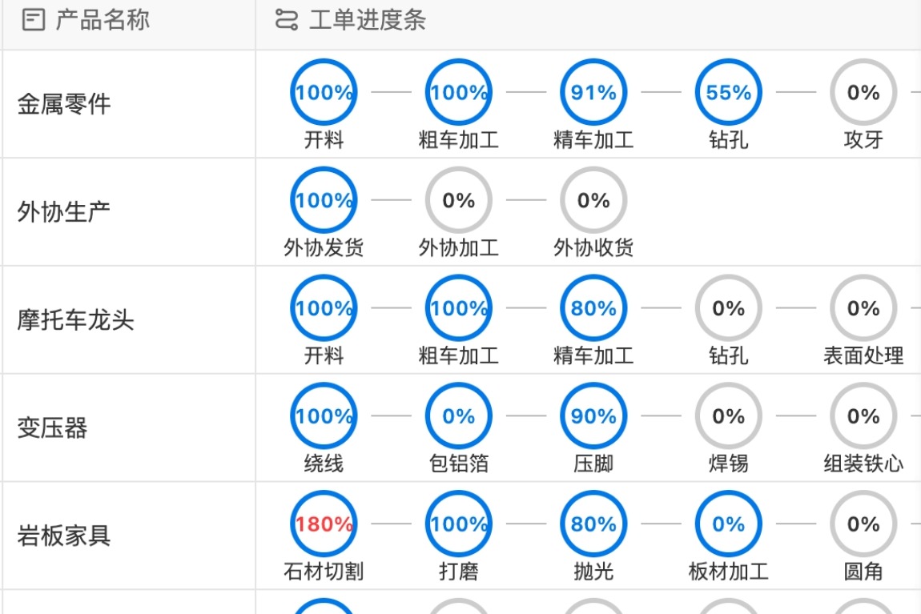Expand the 0% 表面处理 node of 摩托车龙头
The image size is (921, 614).
tap(863, 308)
